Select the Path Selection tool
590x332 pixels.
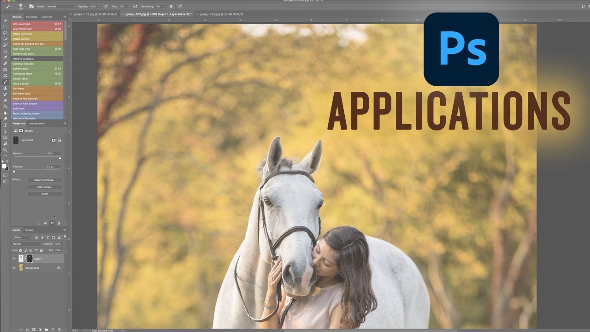[5, 131]
